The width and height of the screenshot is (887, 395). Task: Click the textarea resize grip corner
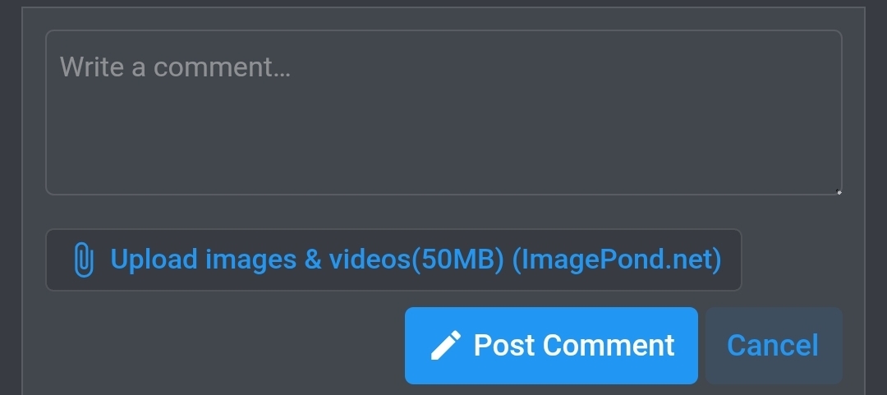839,192
